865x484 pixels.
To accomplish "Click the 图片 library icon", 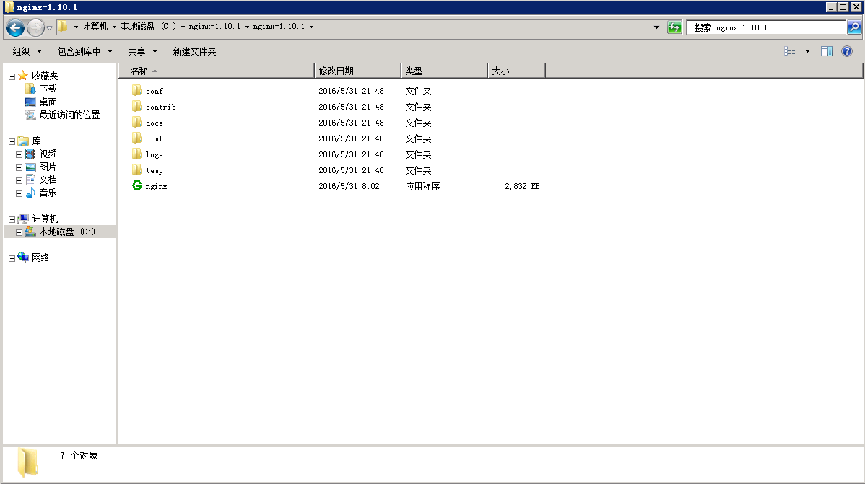I will [30, 167].
